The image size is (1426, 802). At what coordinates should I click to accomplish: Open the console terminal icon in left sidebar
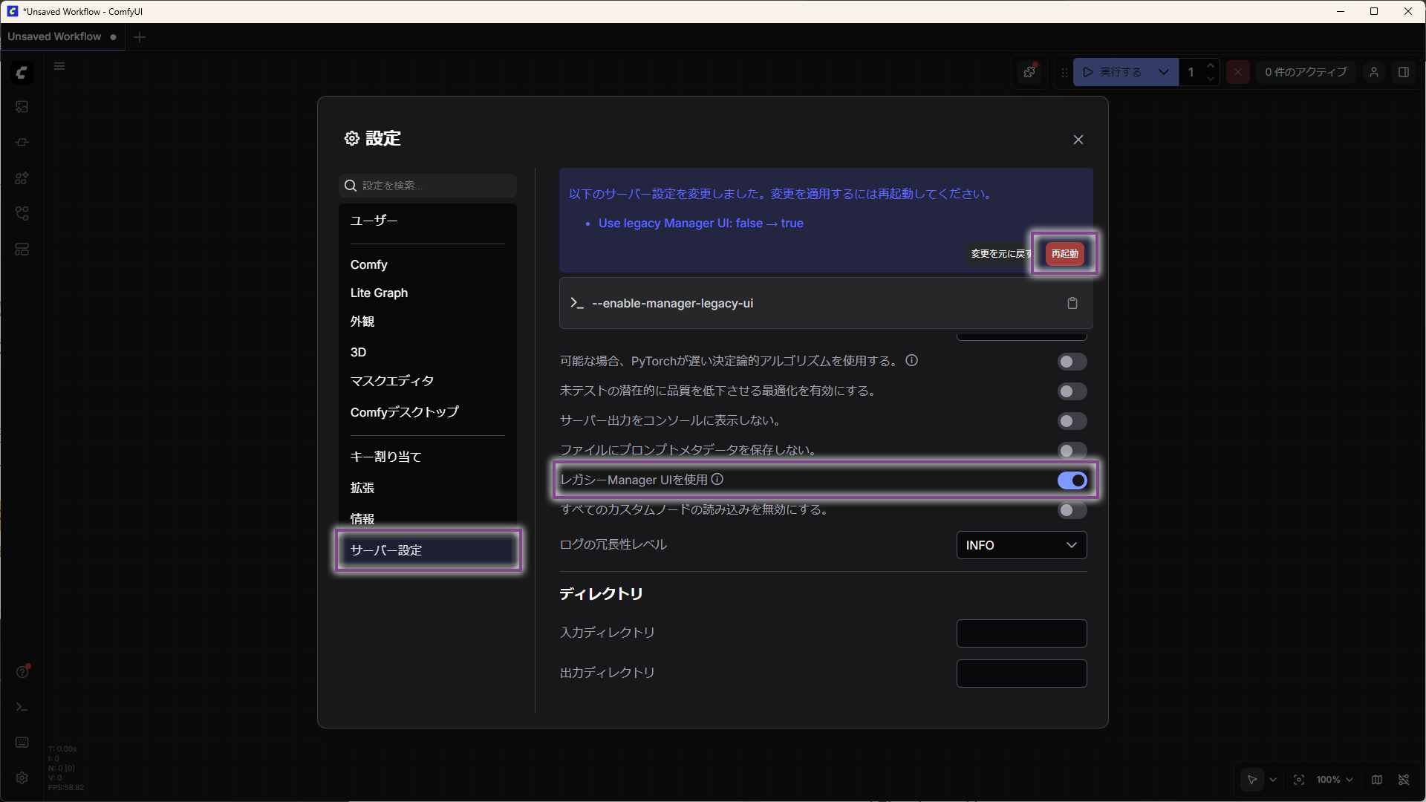point(22,707)
